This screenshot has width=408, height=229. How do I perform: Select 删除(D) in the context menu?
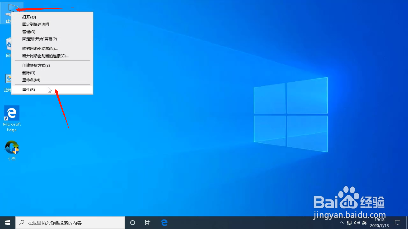click(52, 73)
